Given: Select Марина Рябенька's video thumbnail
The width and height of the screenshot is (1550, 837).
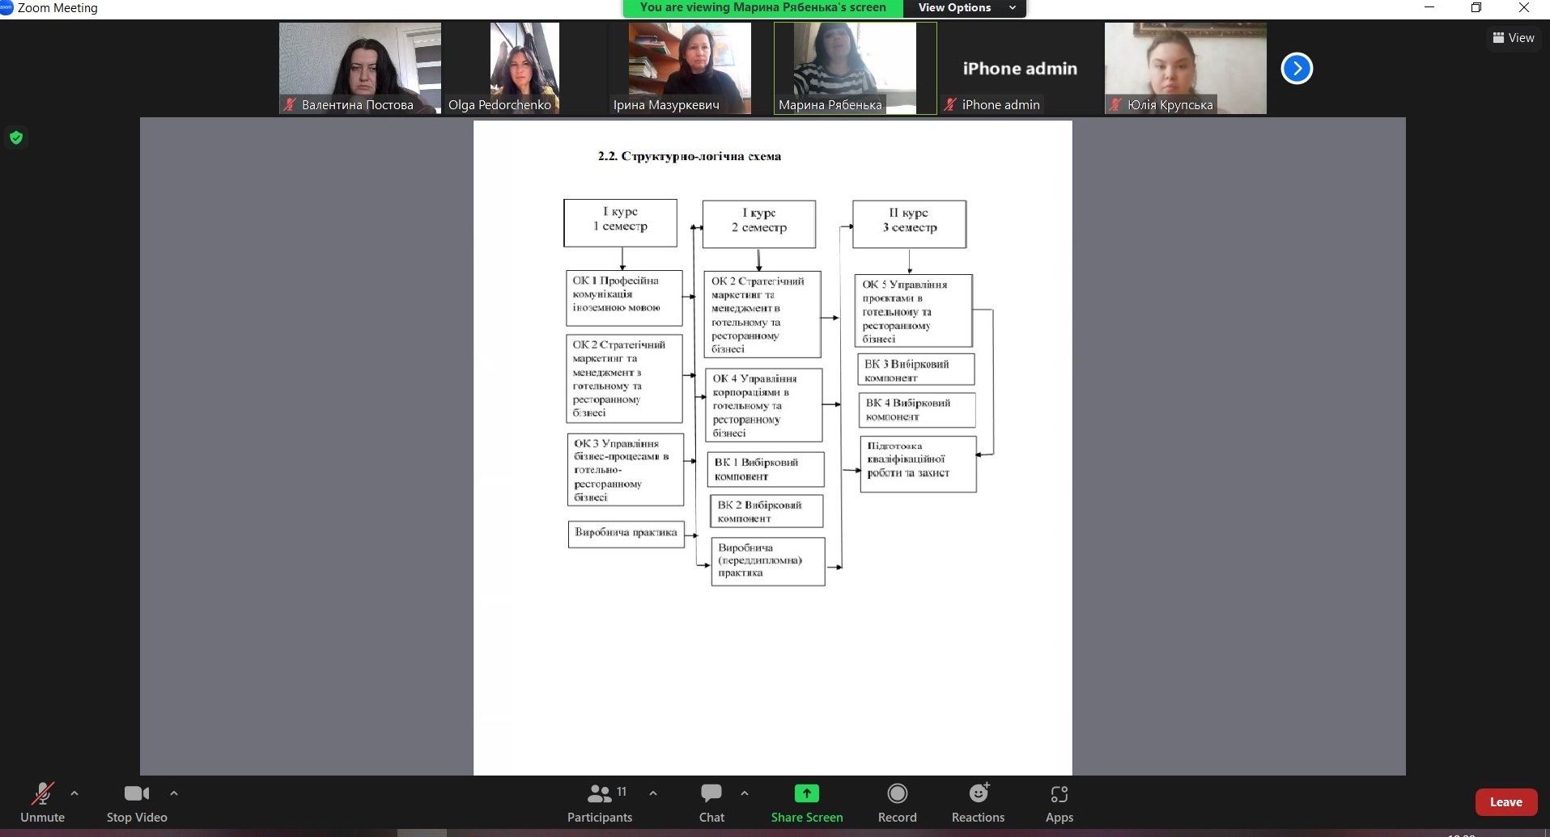Looking at the screenshot, I should tap(855, 68).
